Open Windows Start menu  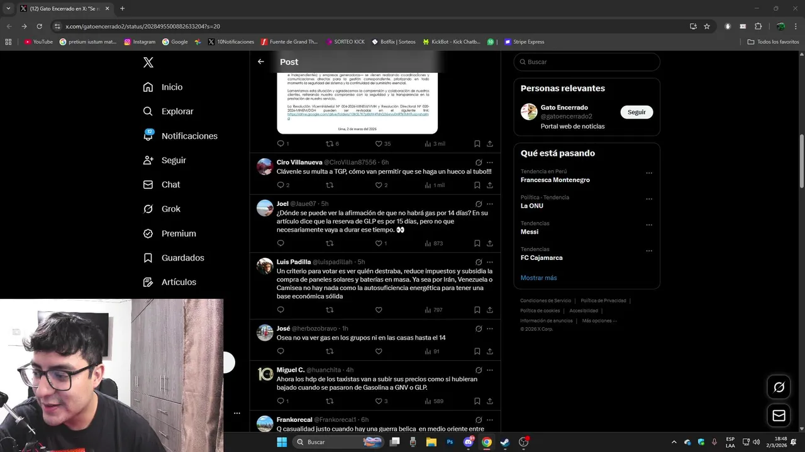click(x=282, y=442)
